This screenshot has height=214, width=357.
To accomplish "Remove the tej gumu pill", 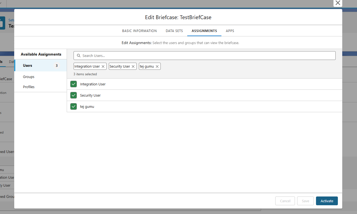I will pyautogui.click(x=157, y=66).
